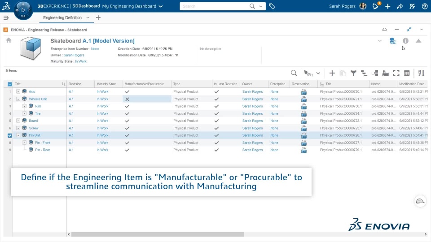
Task: Toggle Manufacturable/Procurable for Wheels Unit
Action: click(x=127, y=99)
